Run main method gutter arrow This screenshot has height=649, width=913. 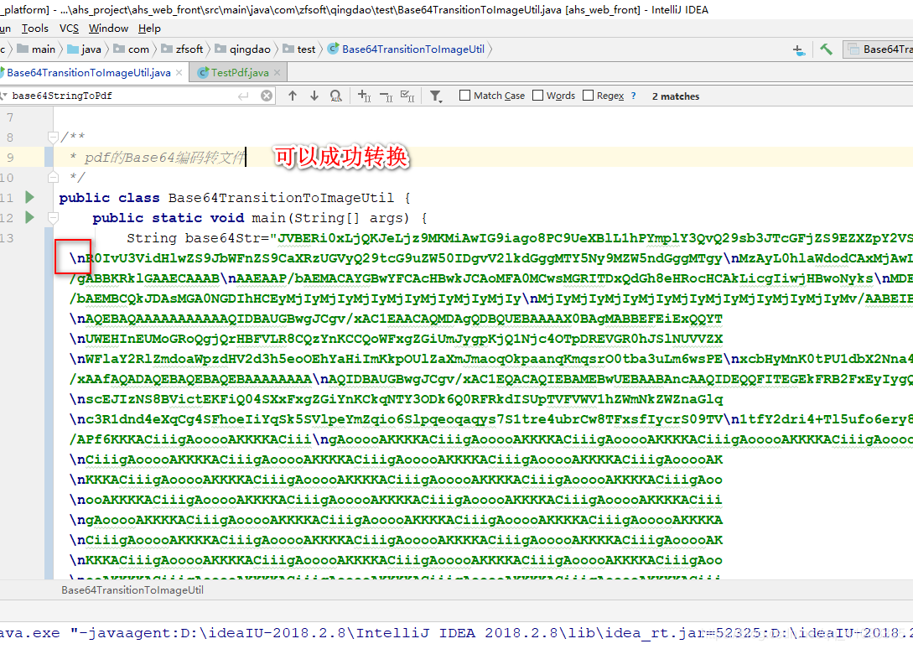pyautogui.click(x=29, y=217)
